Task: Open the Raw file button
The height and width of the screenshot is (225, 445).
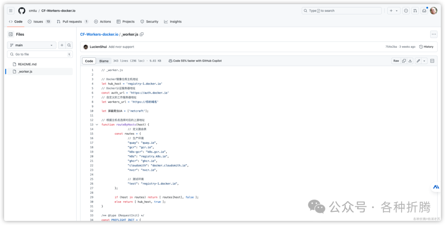Action: point(396,61)
